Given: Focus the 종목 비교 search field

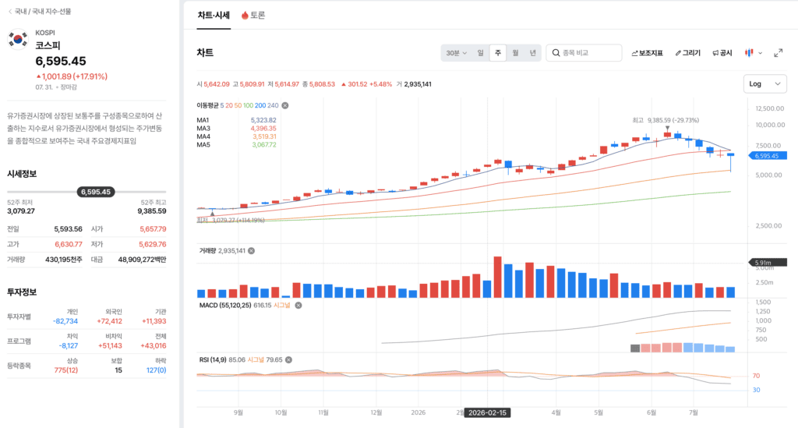Looking at the screenshot, I should tap(584, 53).
